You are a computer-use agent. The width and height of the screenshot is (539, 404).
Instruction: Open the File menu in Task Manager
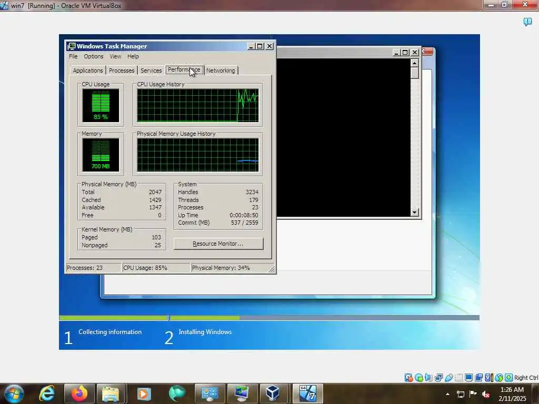click(x=73, y=56)
